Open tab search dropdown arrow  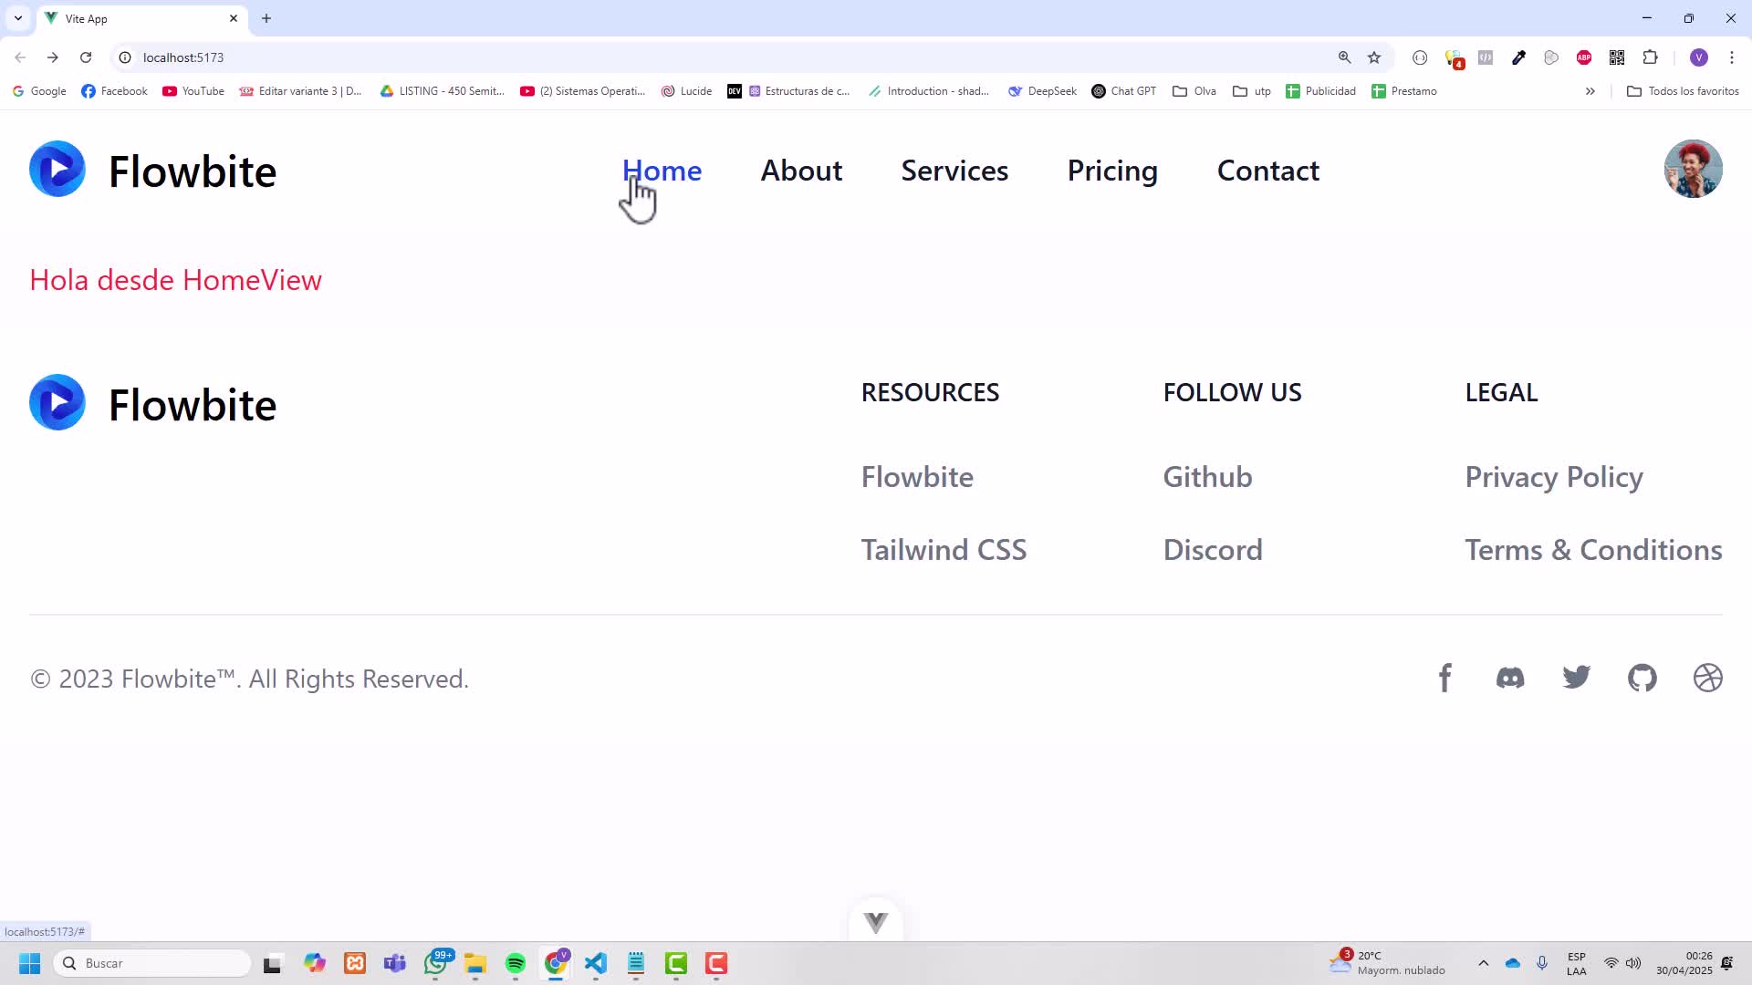click(18, 18)
